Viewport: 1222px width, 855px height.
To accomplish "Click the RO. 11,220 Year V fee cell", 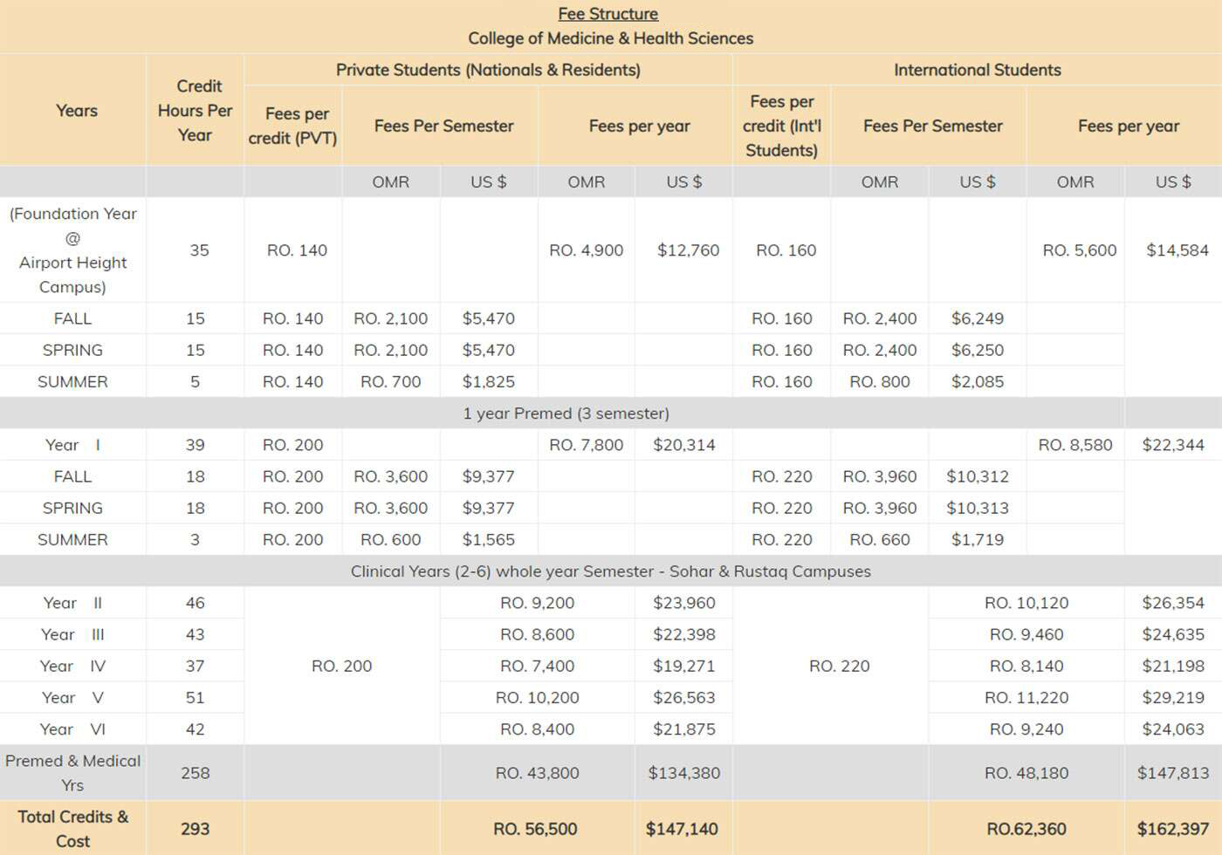I will click(x=1026, y=698).
